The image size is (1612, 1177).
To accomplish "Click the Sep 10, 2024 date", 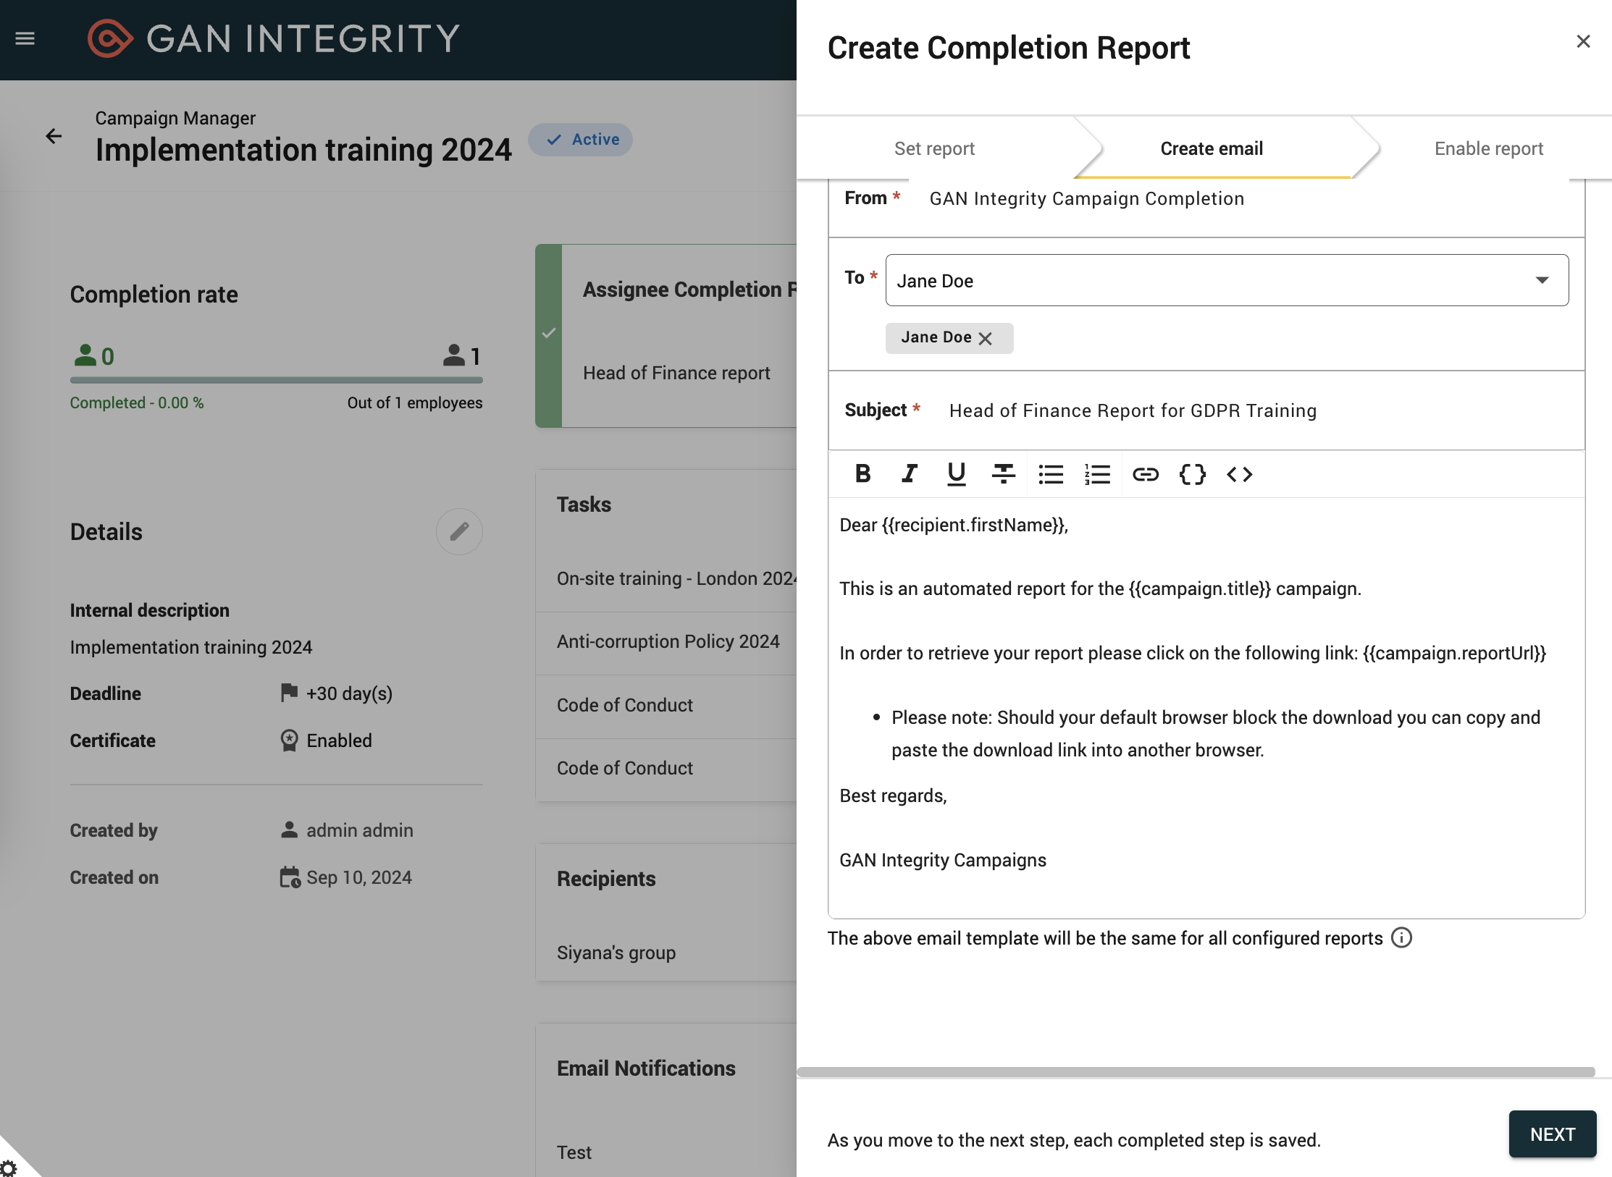I will pyautogui.click(x=359, y=877).
